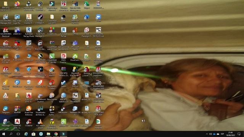Select the Office desktop shortcut
Image resolution: width=244 pixels, height=137 pixels.
point(75,31)
